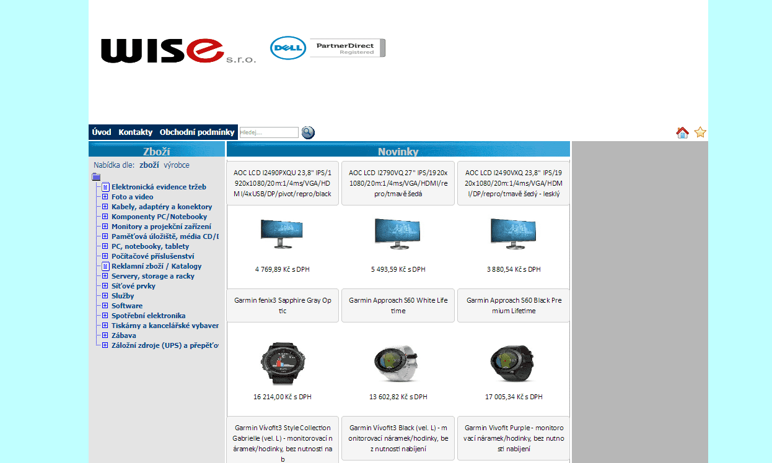Click monitor image above 3 880,54 Kč

513,233
